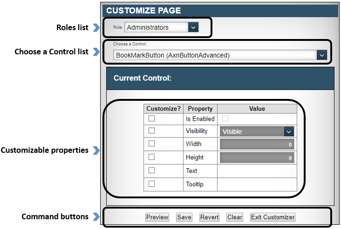Enable the Customize checkbox for Width
The height and width of the screenshot is (229, 341).
(x=151, y=144)
